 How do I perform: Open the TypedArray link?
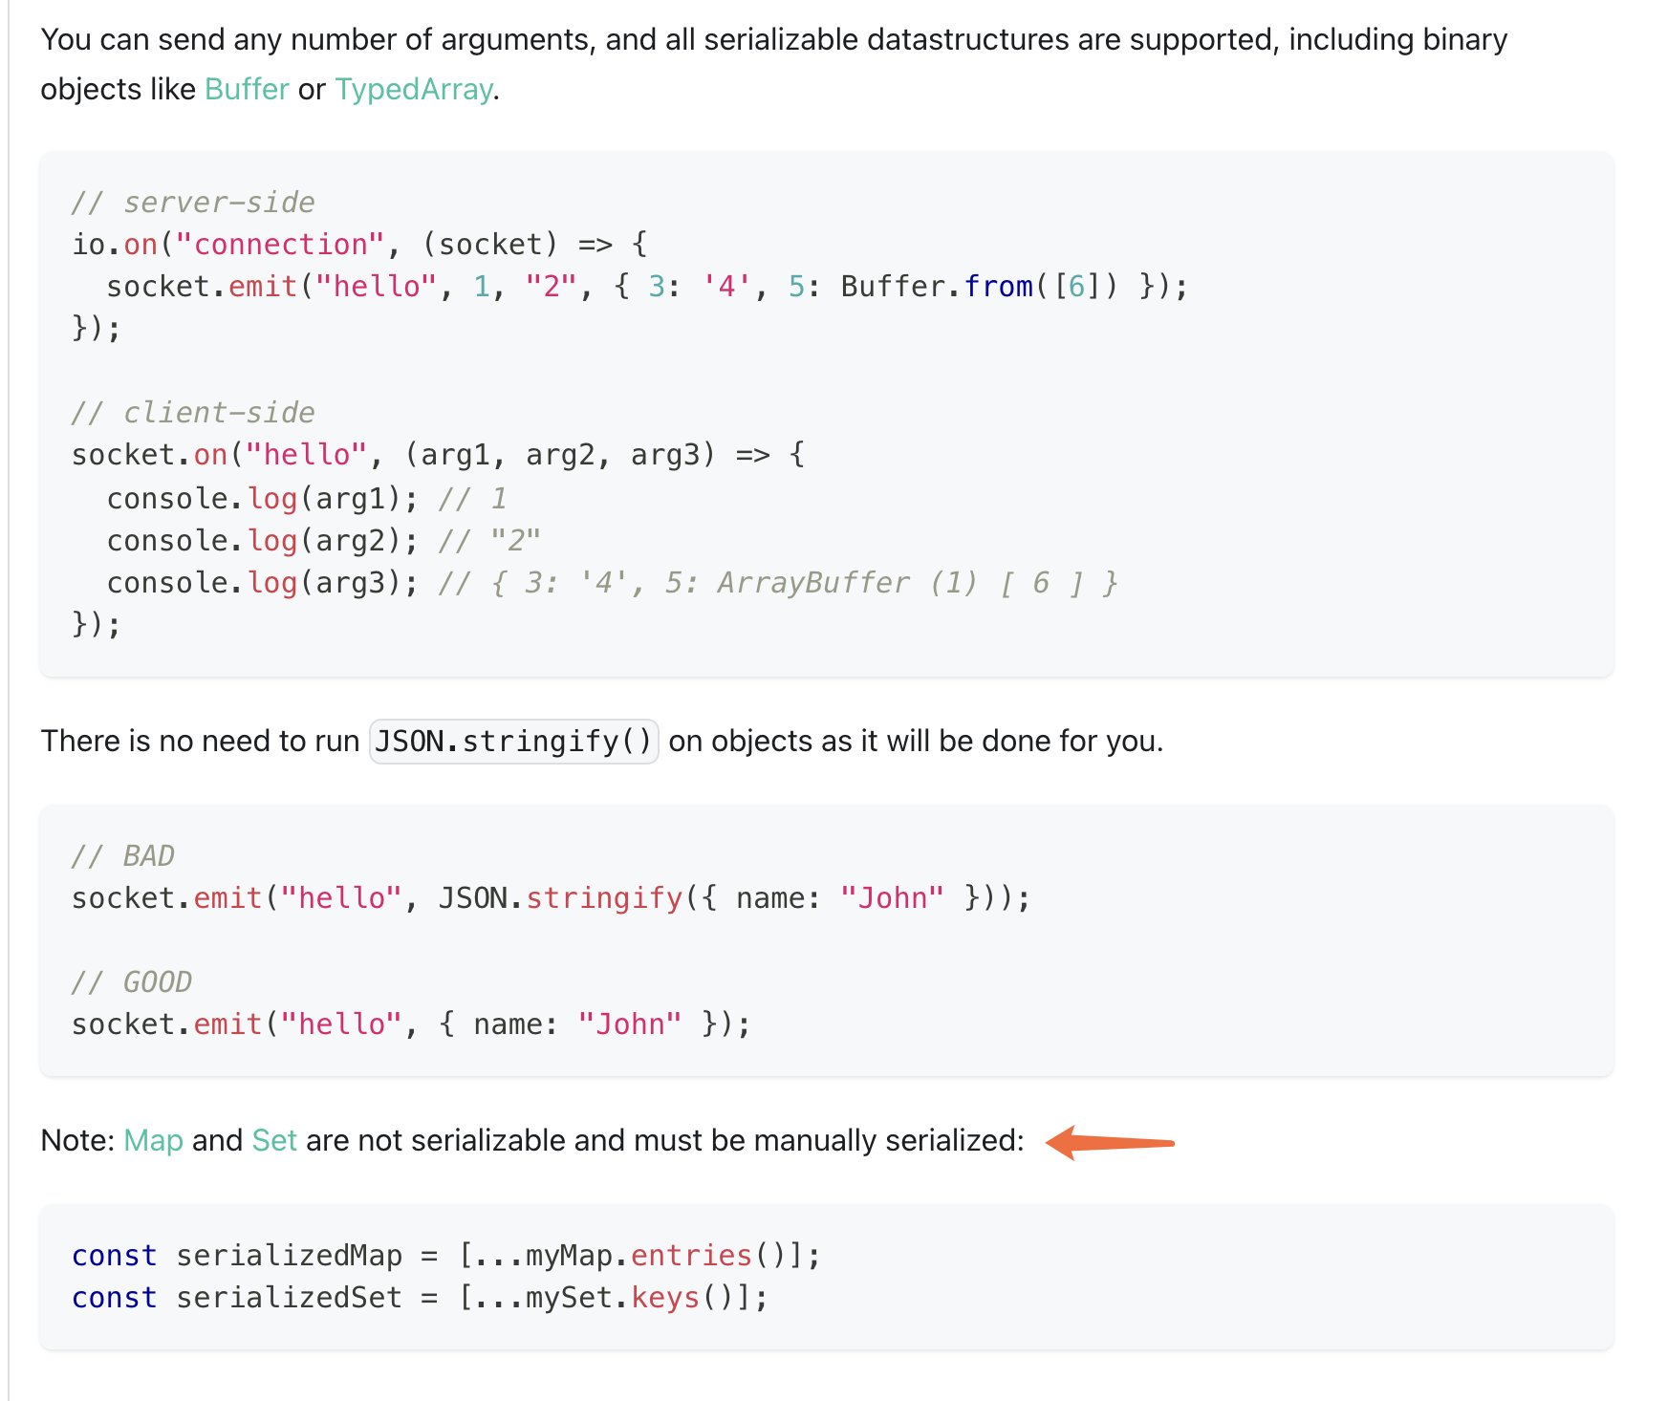(x=414, y=89)
